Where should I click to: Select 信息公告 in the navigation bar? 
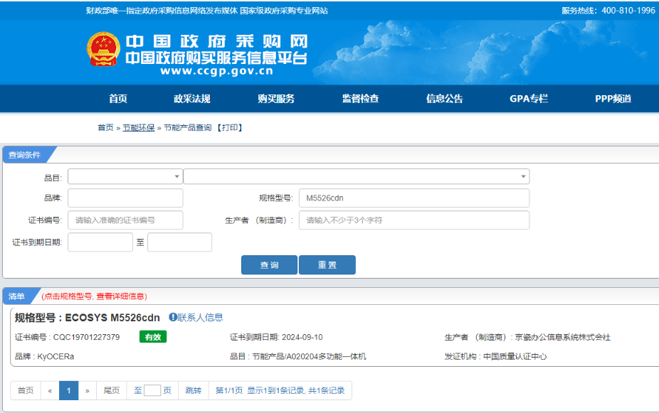(445, 99)
